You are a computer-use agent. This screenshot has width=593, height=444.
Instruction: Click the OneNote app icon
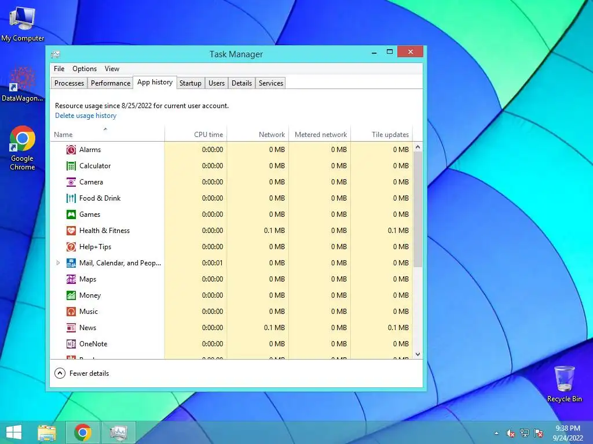tap(71, 345)
